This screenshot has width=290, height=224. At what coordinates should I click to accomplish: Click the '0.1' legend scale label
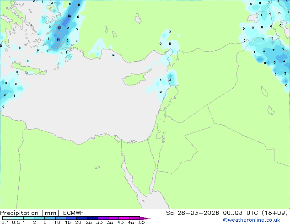point(5,222)
